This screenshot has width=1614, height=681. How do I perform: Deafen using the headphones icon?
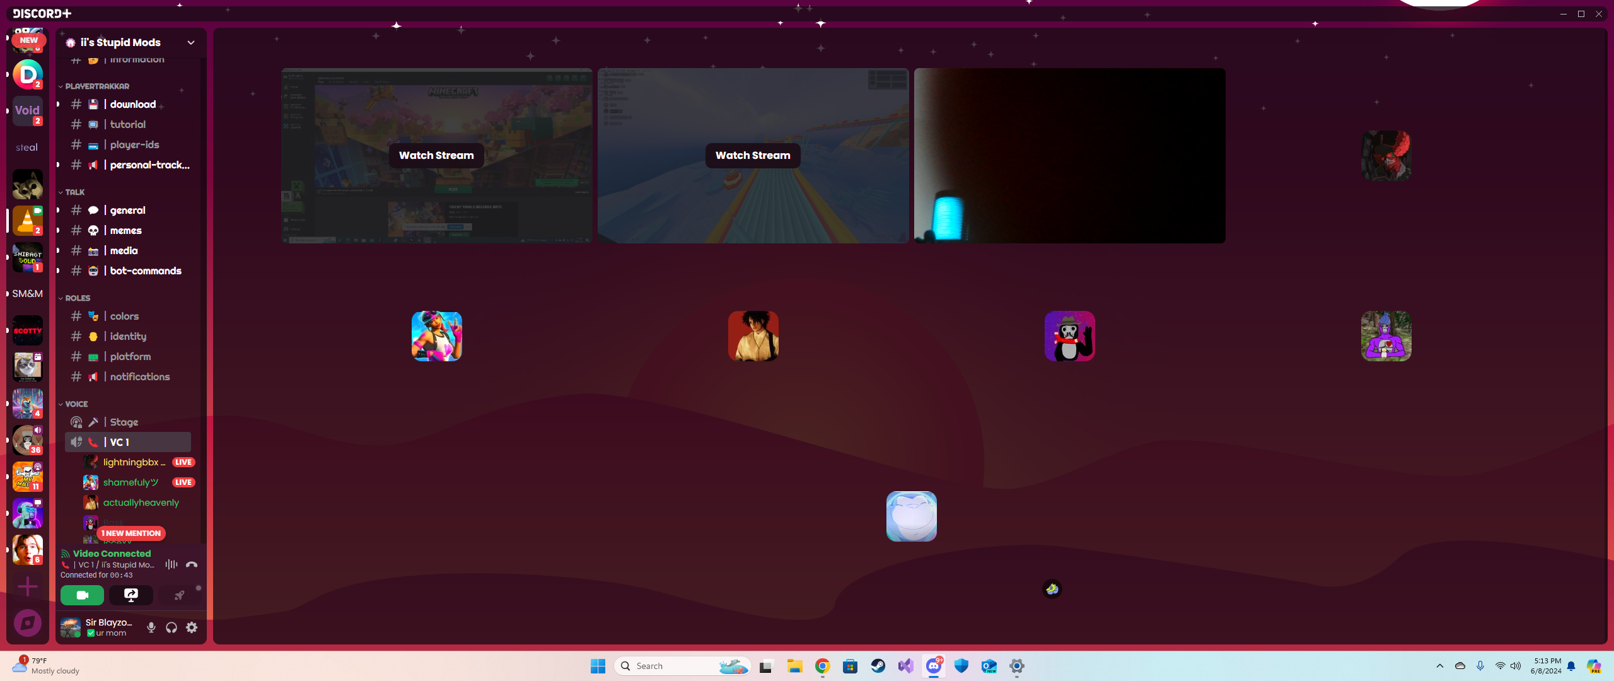pyautogui.click(x=171, y=627)
